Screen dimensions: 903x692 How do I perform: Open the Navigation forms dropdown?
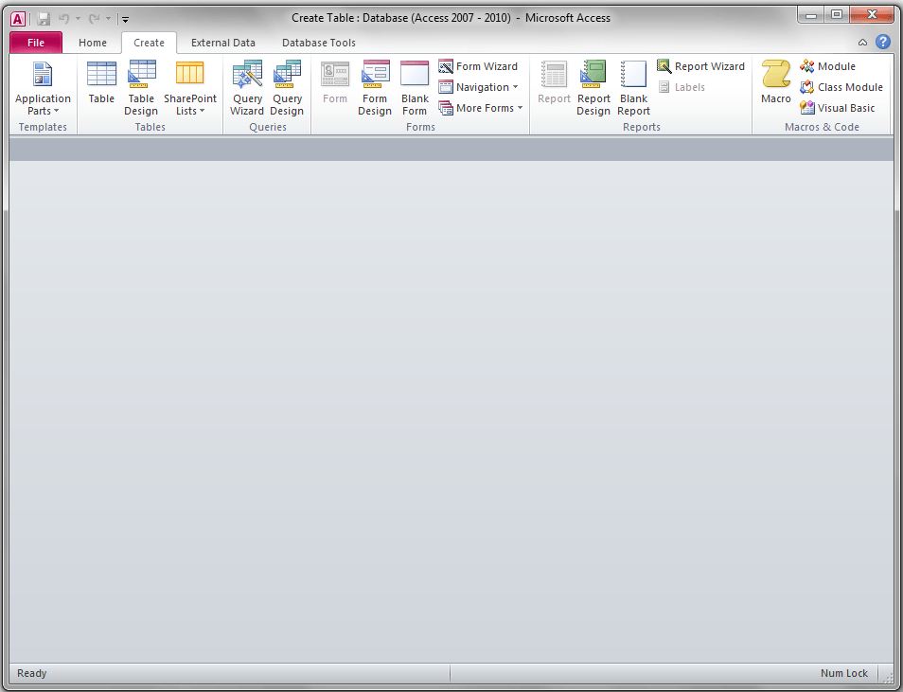pos(478,87)
